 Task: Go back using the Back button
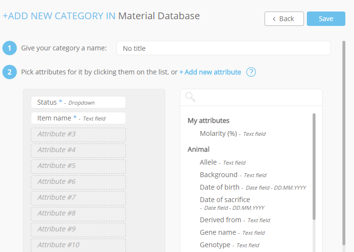coord(284,19)
